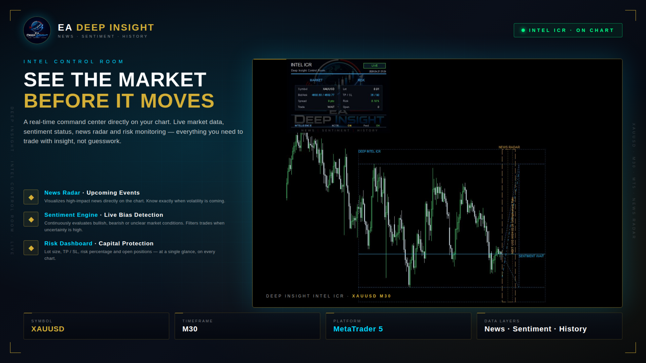Image resolution: width=646 pixels, height=363 pixels.
Task: Click the INTEL ICR · ON CHART button
Action: click(568, 30)
